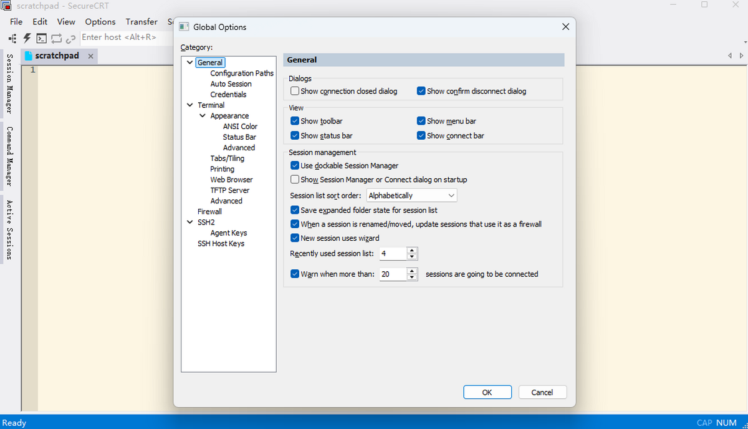The height and width of the screenshot is (429, 748).
Task: Close the Global Options dialog
Action: tap(565, 27)
